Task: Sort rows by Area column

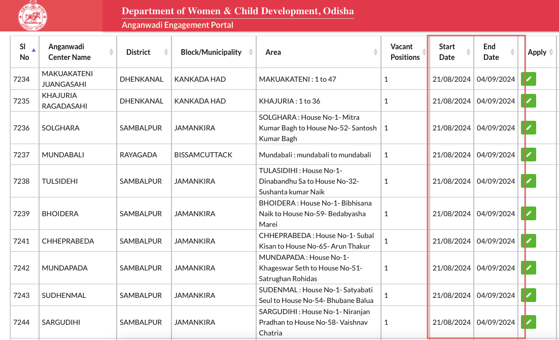Action: tap(317, 52)
